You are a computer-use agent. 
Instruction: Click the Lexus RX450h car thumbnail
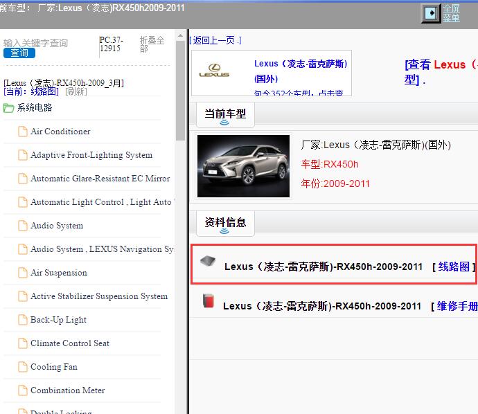[x=244, y=166]
